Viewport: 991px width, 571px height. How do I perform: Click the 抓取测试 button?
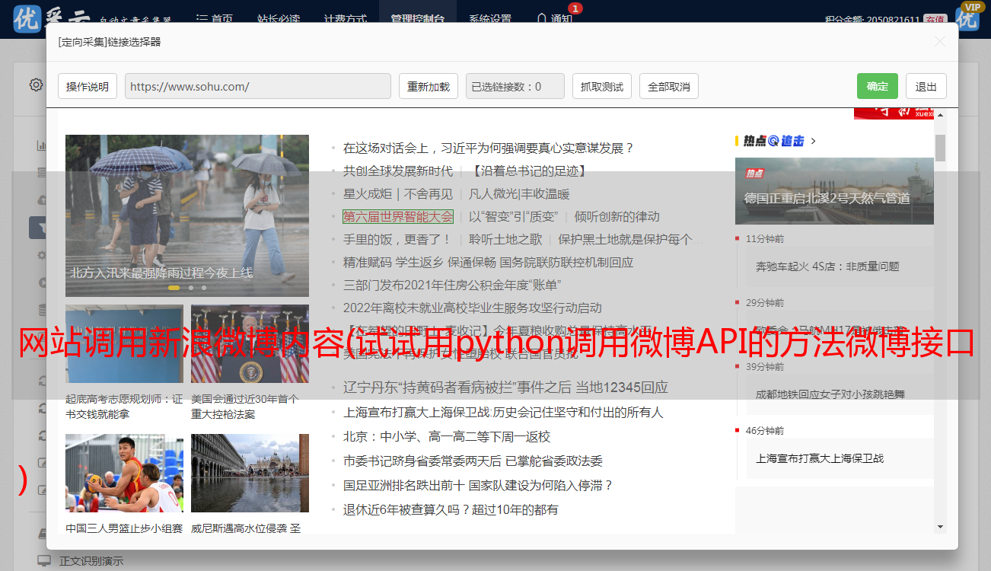tap(601, 87)
